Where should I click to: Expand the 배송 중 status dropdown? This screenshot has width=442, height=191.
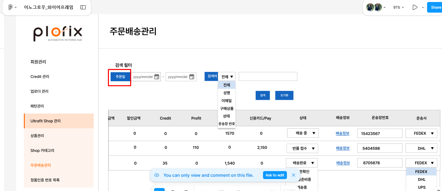pos(303,133)
